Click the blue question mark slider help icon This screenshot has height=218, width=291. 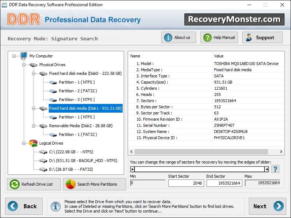(275, 169)
